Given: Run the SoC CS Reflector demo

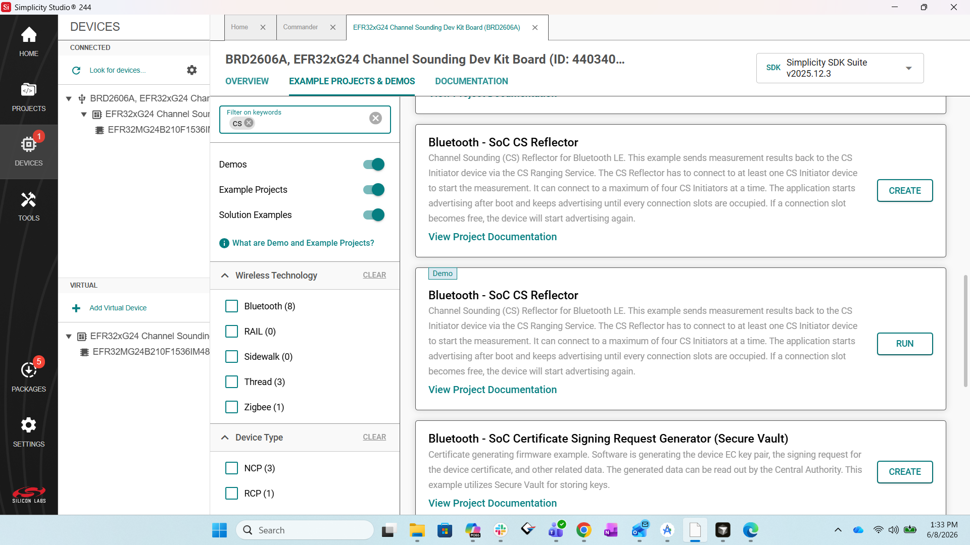Looking at the screenshot, I should point(904,344).
